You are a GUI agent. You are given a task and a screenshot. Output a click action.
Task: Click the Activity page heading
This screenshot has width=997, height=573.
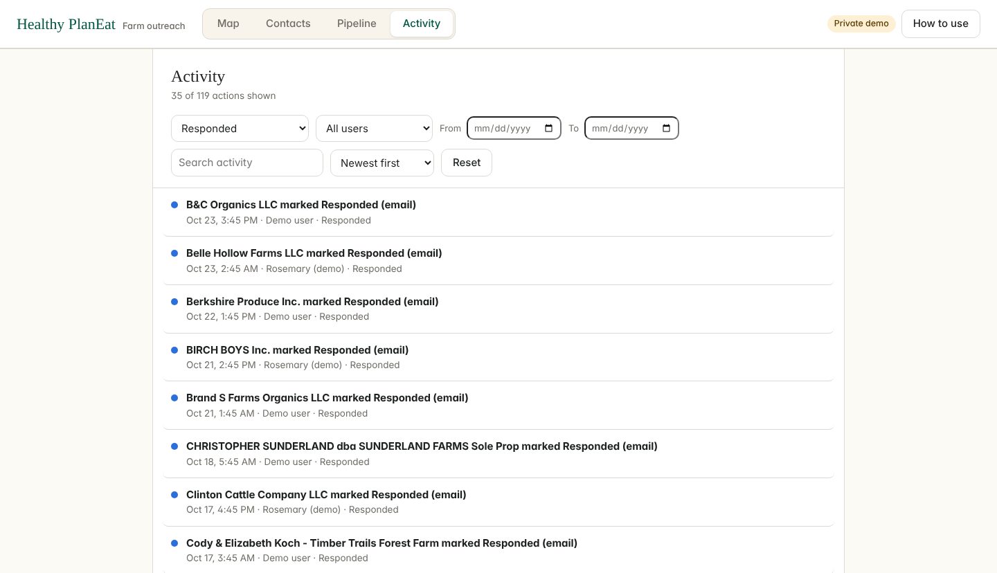(198, 76)
